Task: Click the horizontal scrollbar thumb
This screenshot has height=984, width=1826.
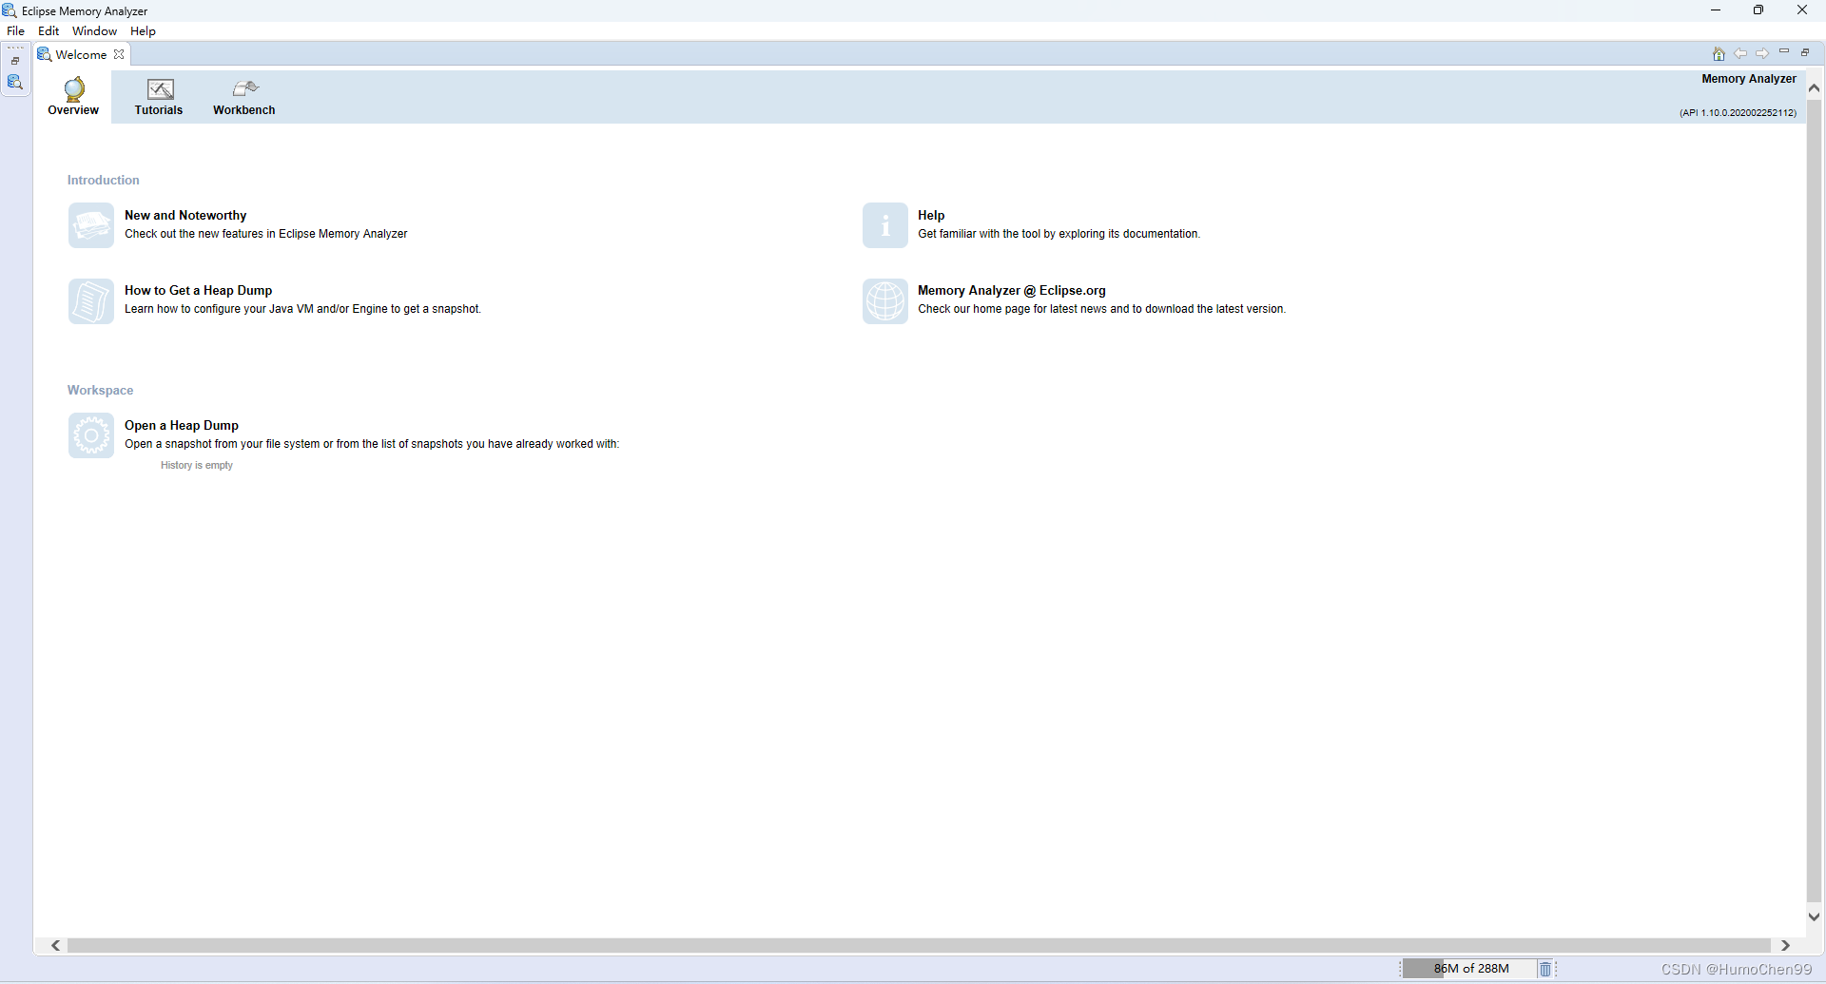Action: [919, 945]
